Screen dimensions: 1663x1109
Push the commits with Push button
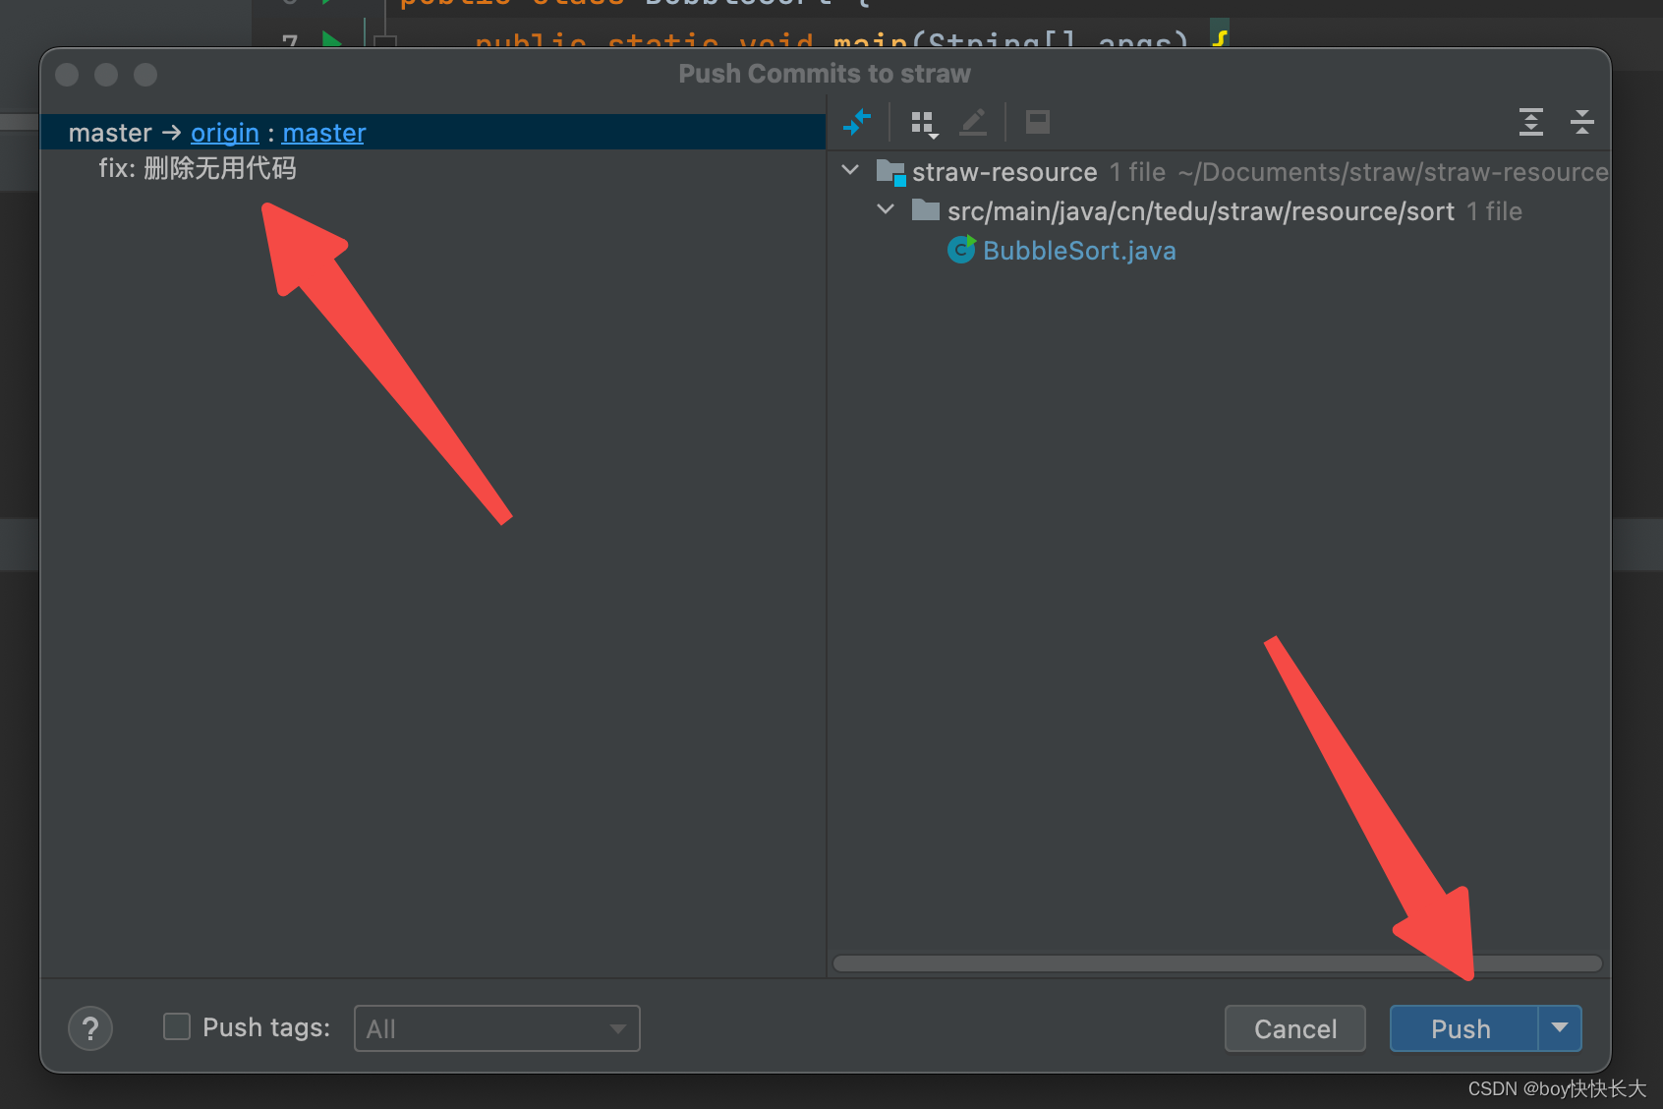pyautogui.click(x=1462, y=1028)
